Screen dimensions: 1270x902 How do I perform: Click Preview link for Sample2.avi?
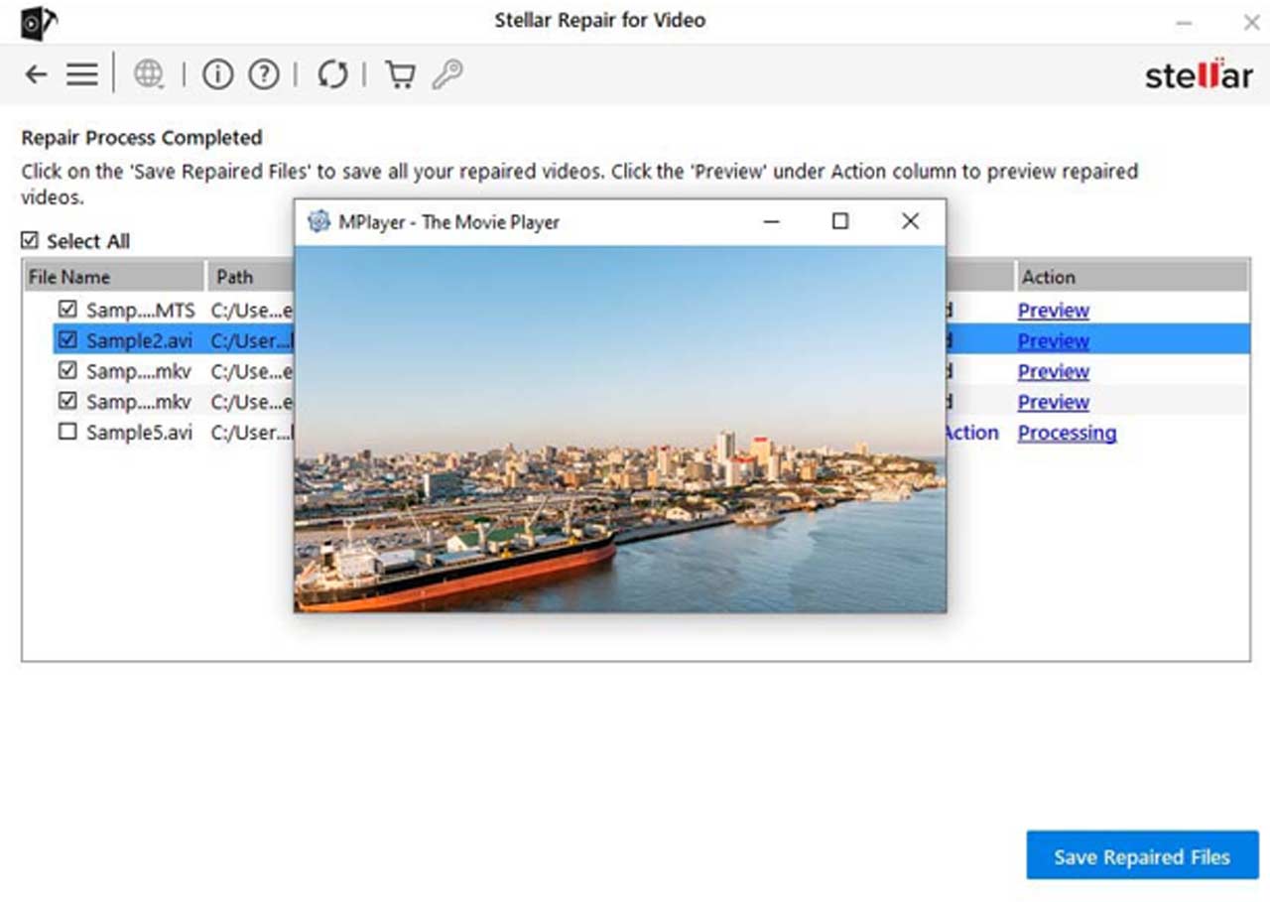[x=1053, y=341]
